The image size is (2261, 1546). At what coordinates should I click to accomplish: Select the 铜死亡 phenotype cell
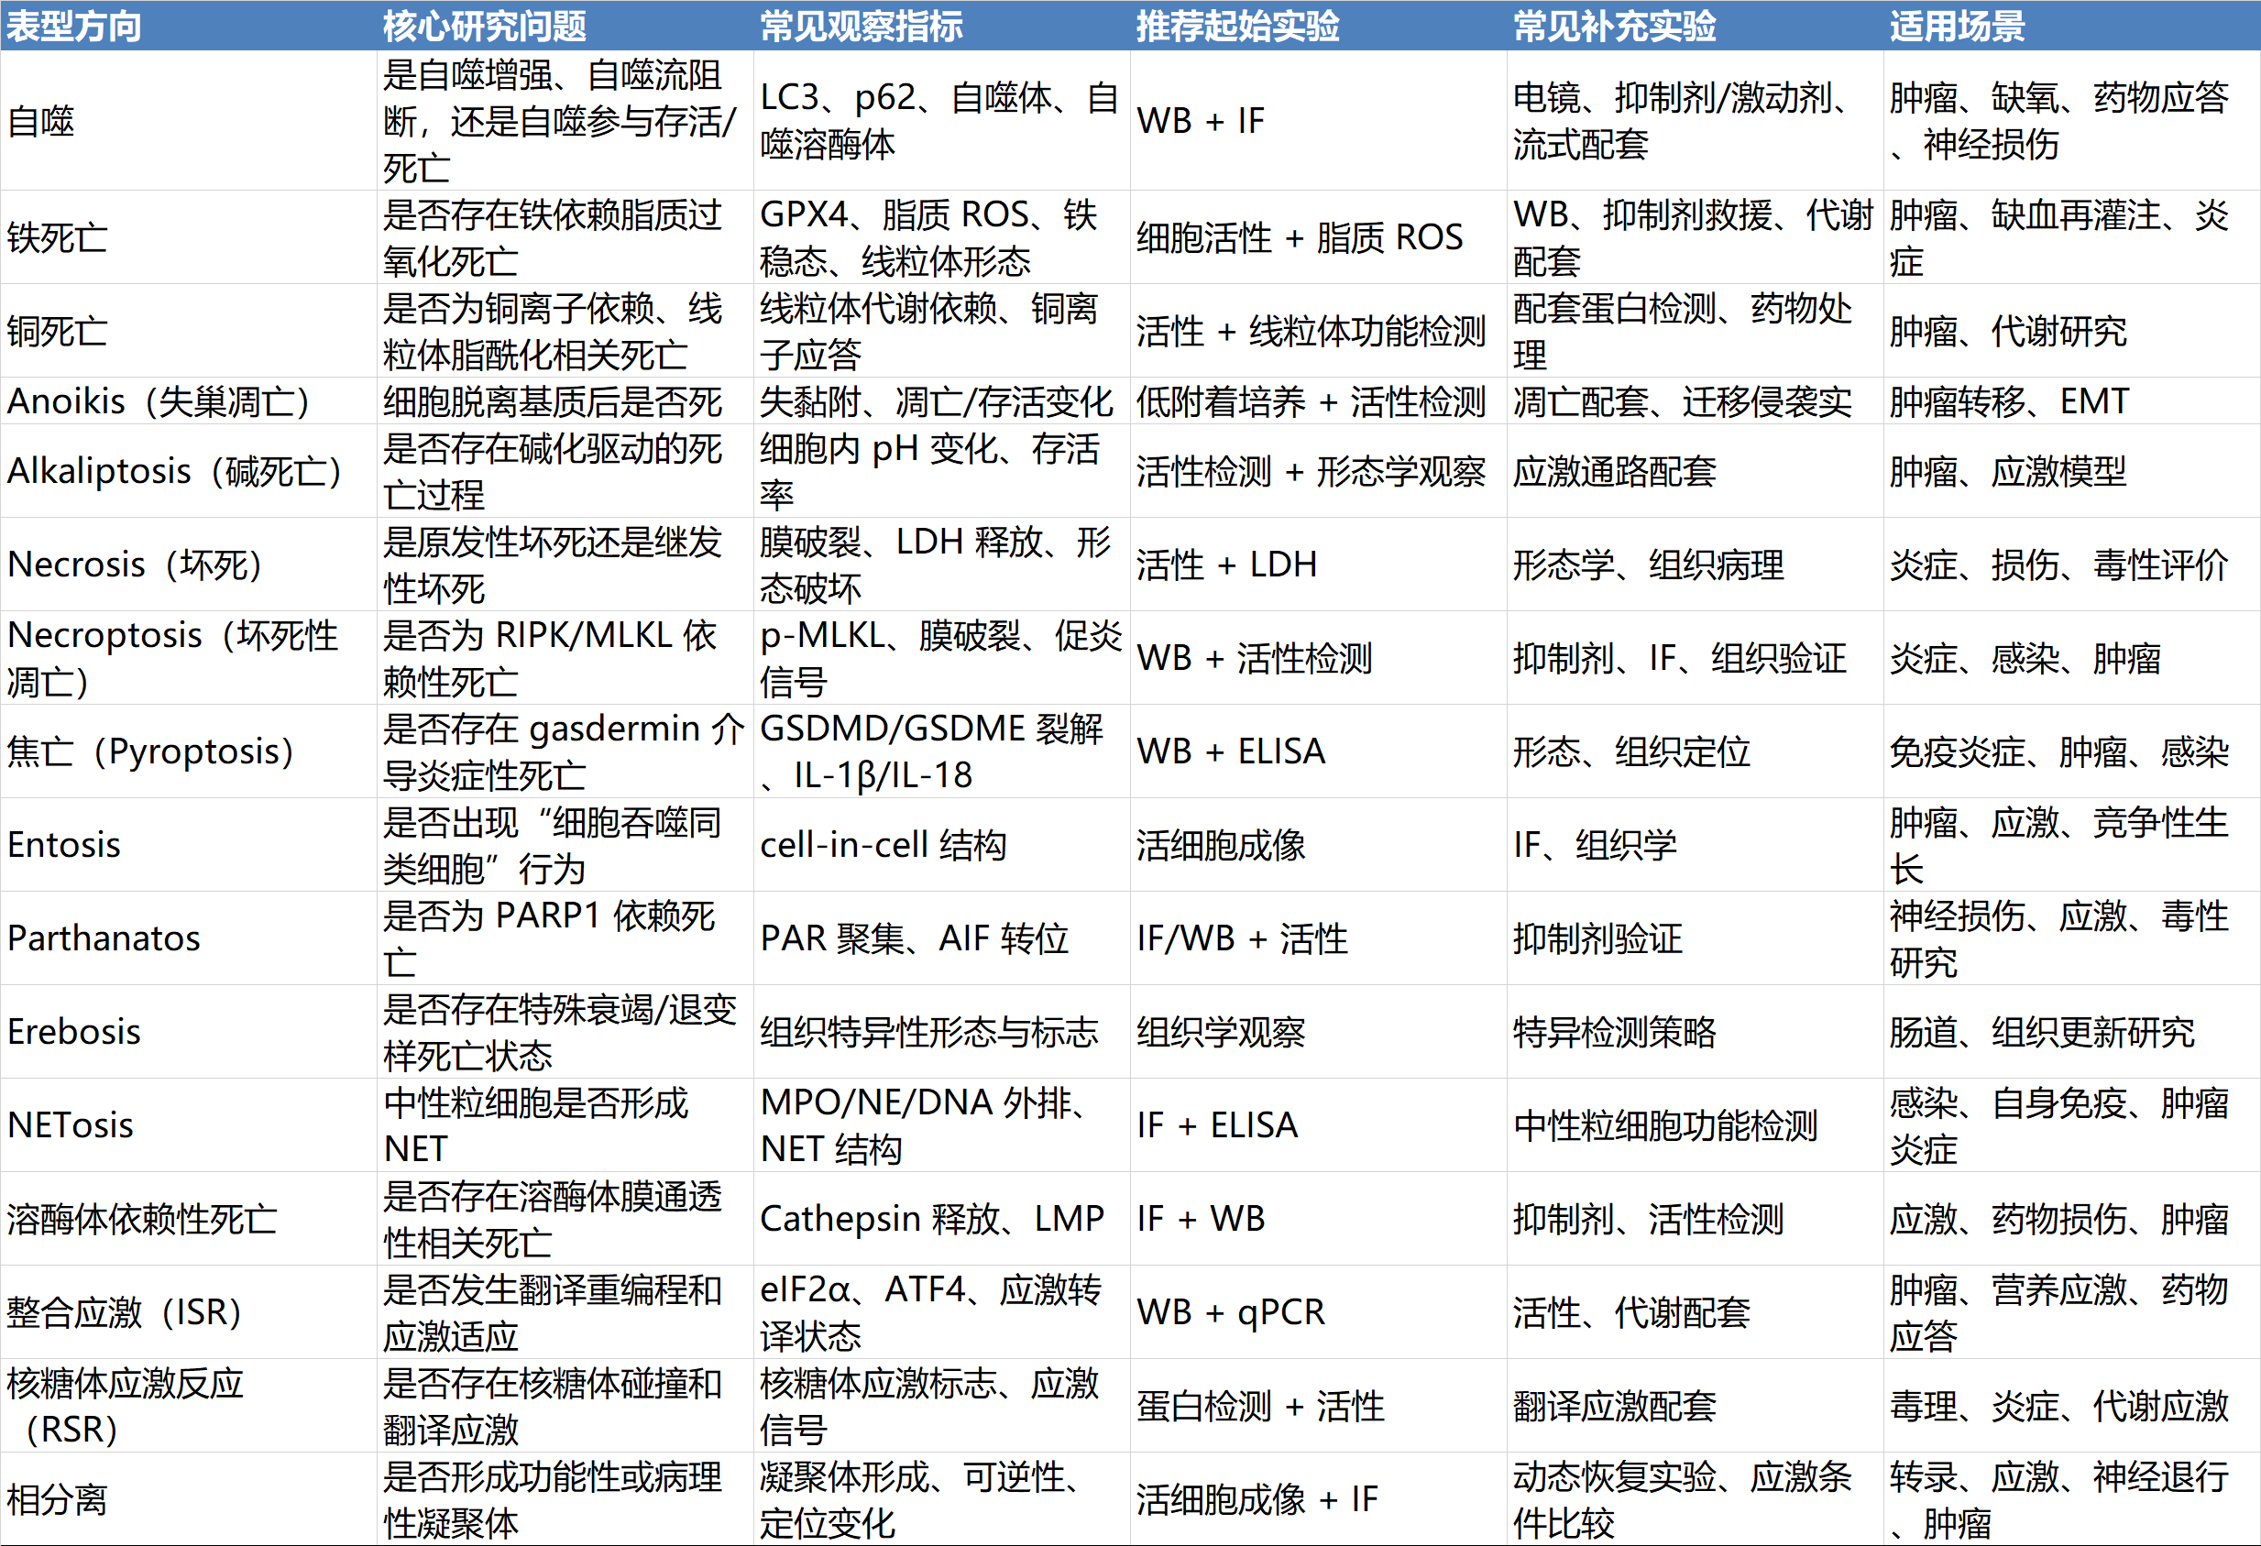point(58,331)
